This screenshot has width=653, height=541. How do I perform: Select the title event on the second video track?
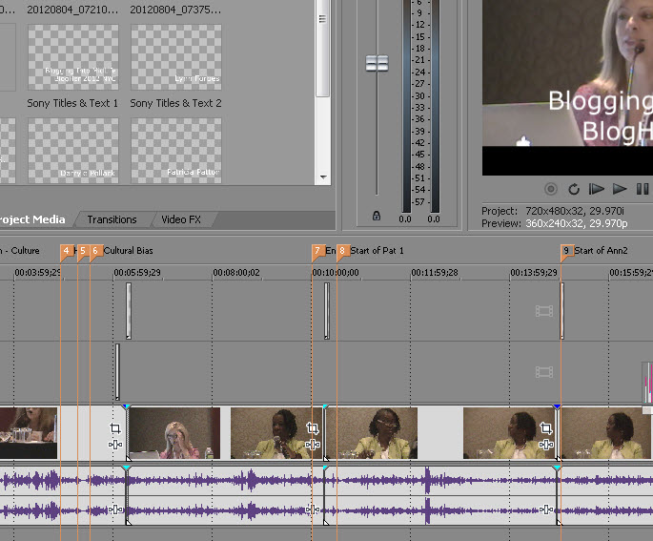click(117, 372)
